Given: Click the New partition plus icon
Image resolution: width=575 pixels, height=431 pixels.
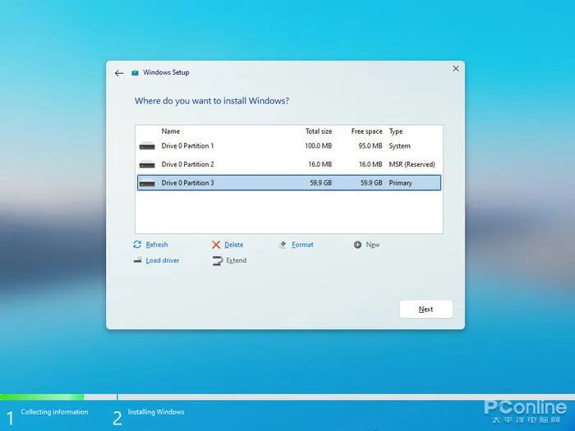Looking at the screenshot, I should pyautogui.click(x=357, y=245).
